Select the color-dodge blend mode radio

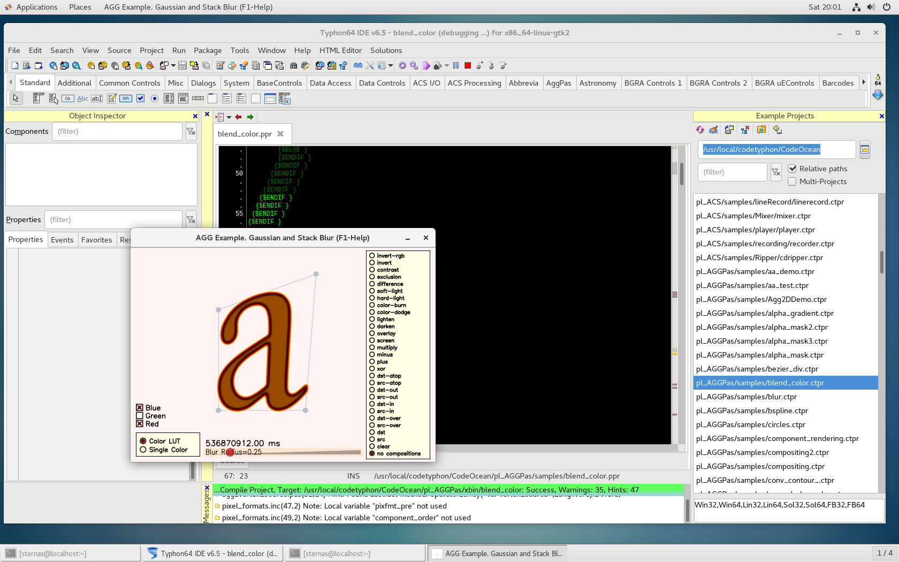(372, 312)
